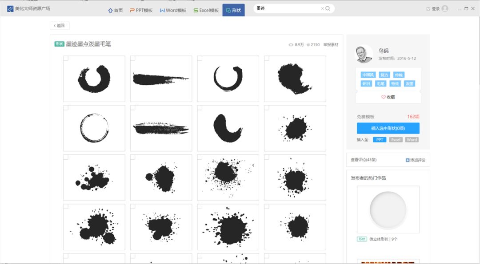
Task: Click the 特效 tag
Action: 395,84
